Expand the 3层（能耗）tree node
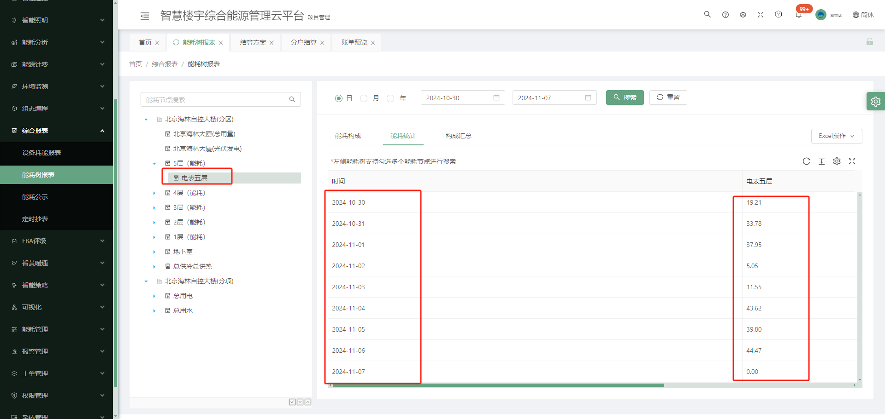 click(154, 208)
